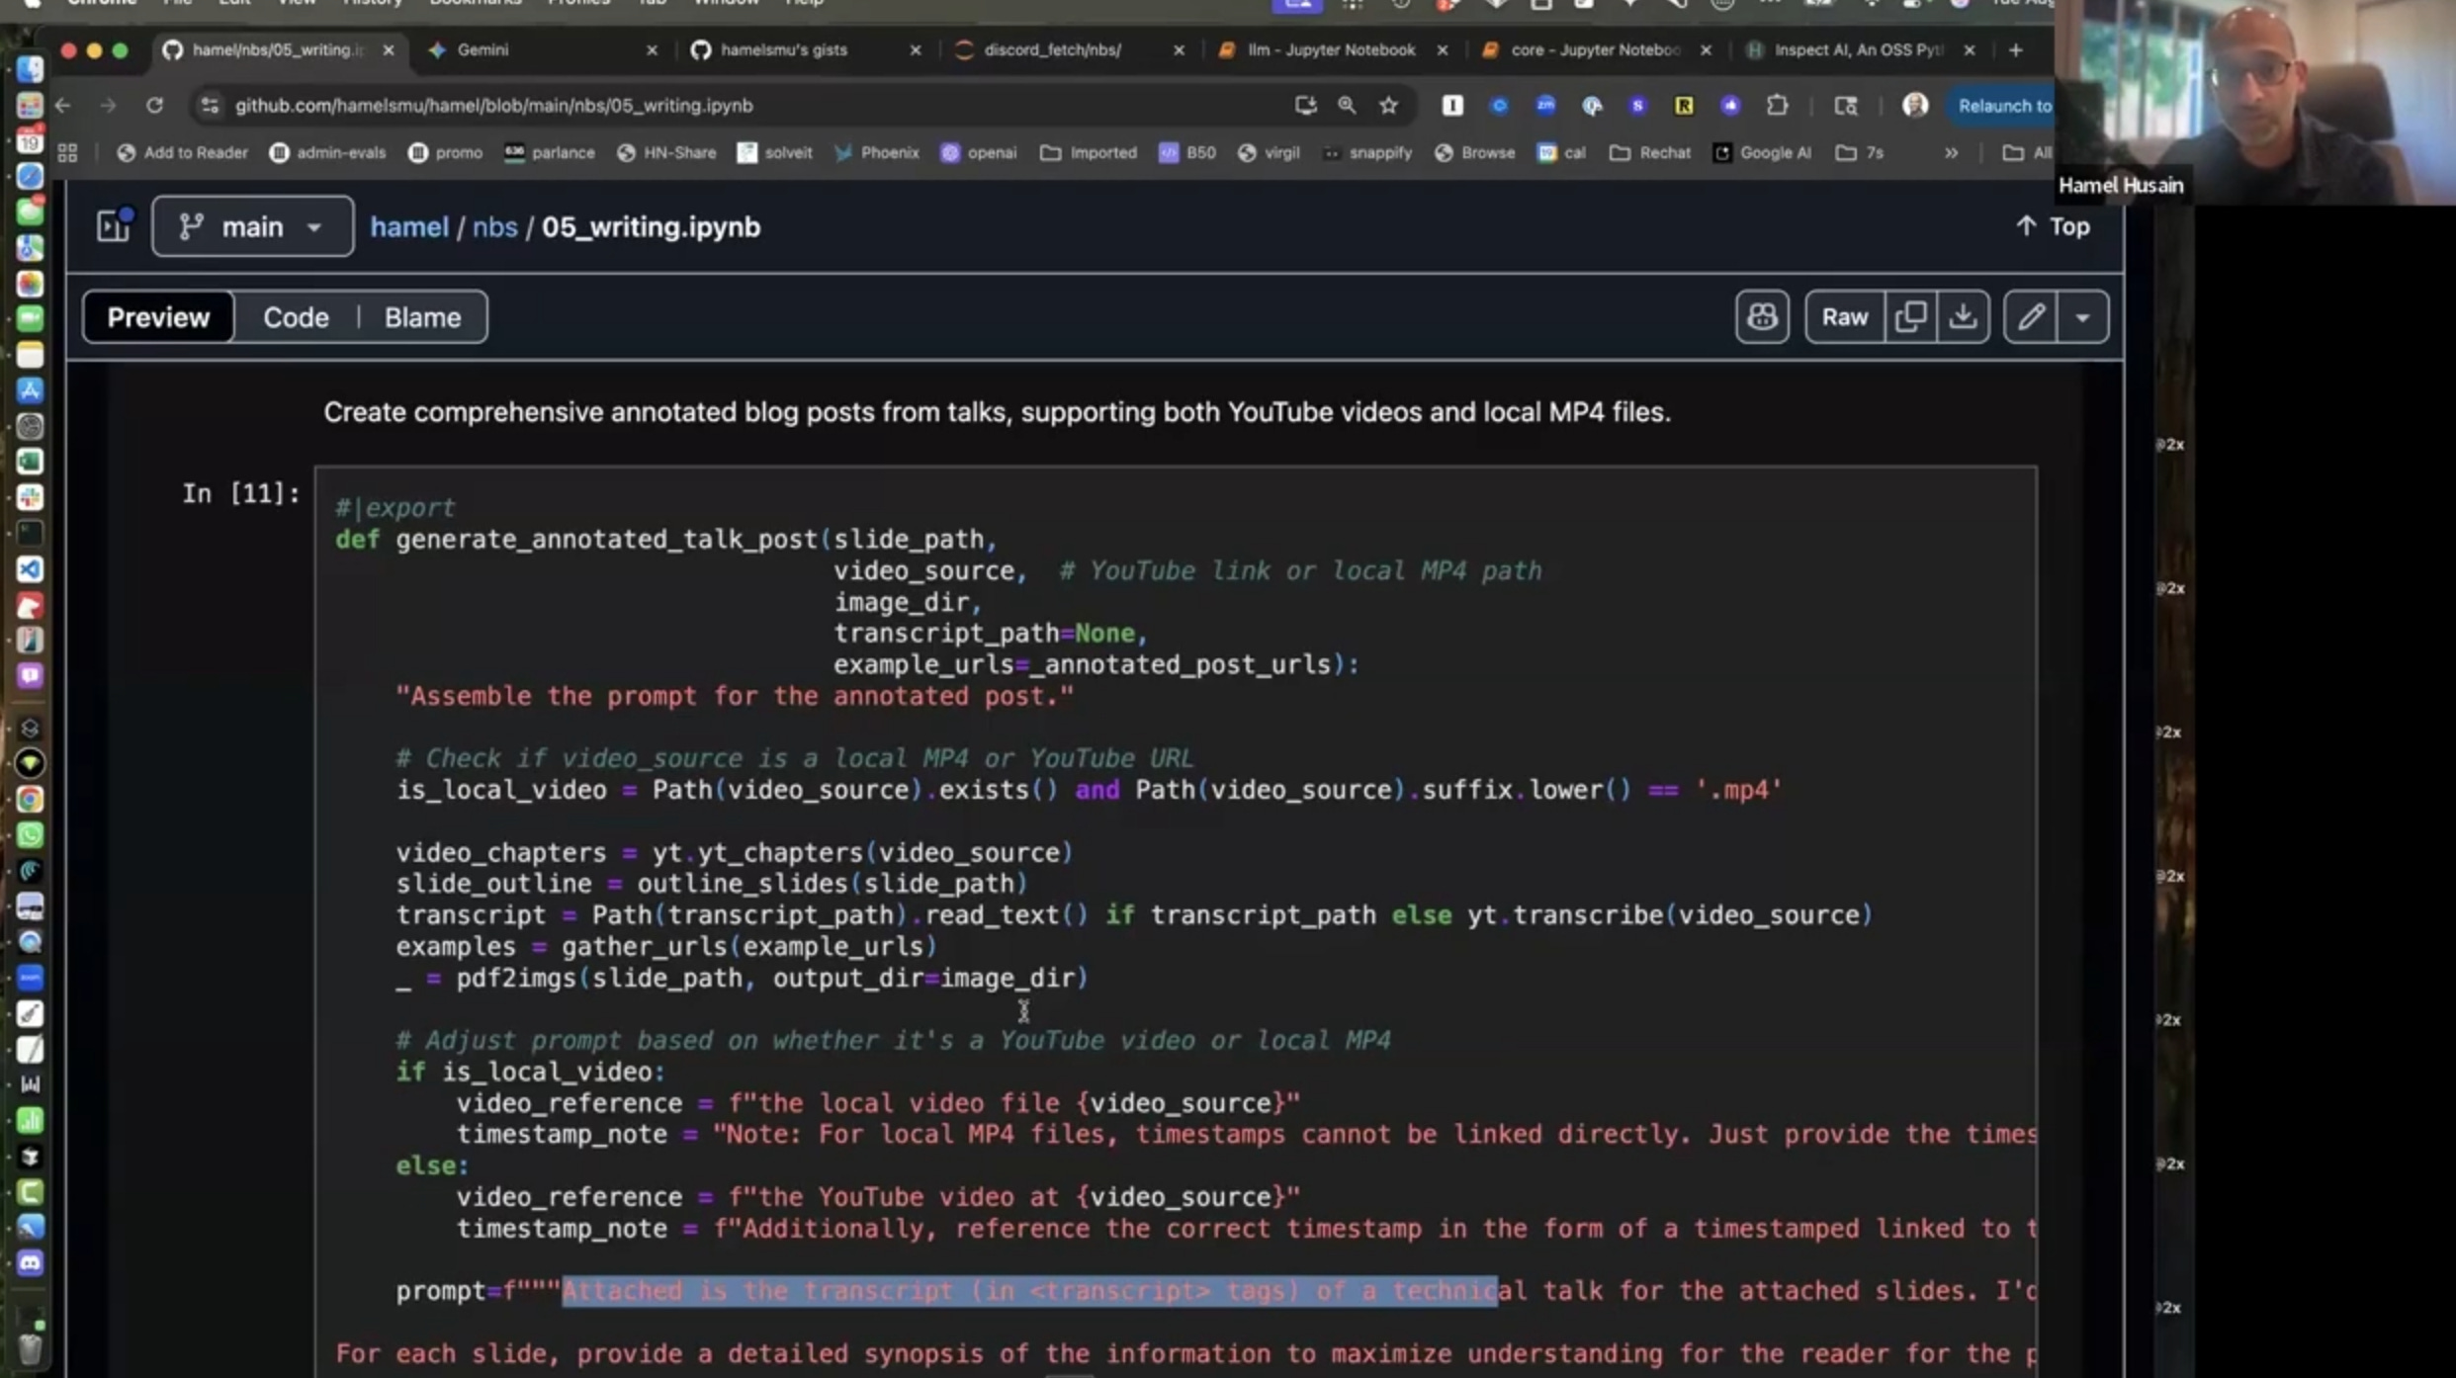Open the main branch dropdown
This screenshot has width=2456, height=1378.
click(x=252, y=226)
